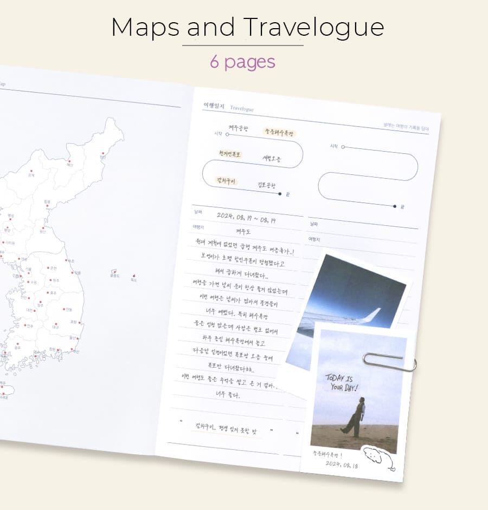Click the filled end dot of the handwritten route
Viewport: 488px width, 510px height.
280,194
